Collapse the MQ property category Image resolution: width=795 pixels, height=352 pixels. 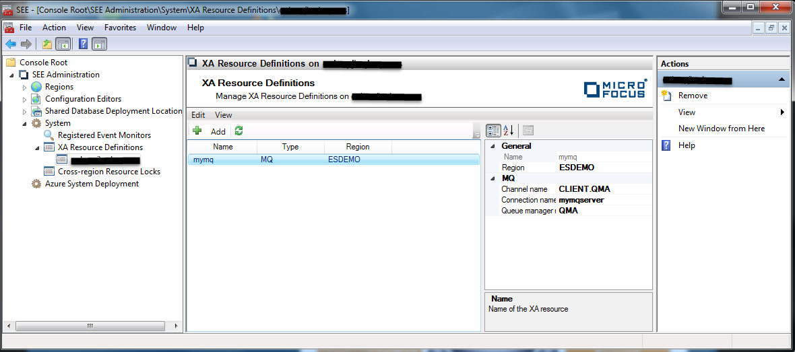(x=492, y=178)
